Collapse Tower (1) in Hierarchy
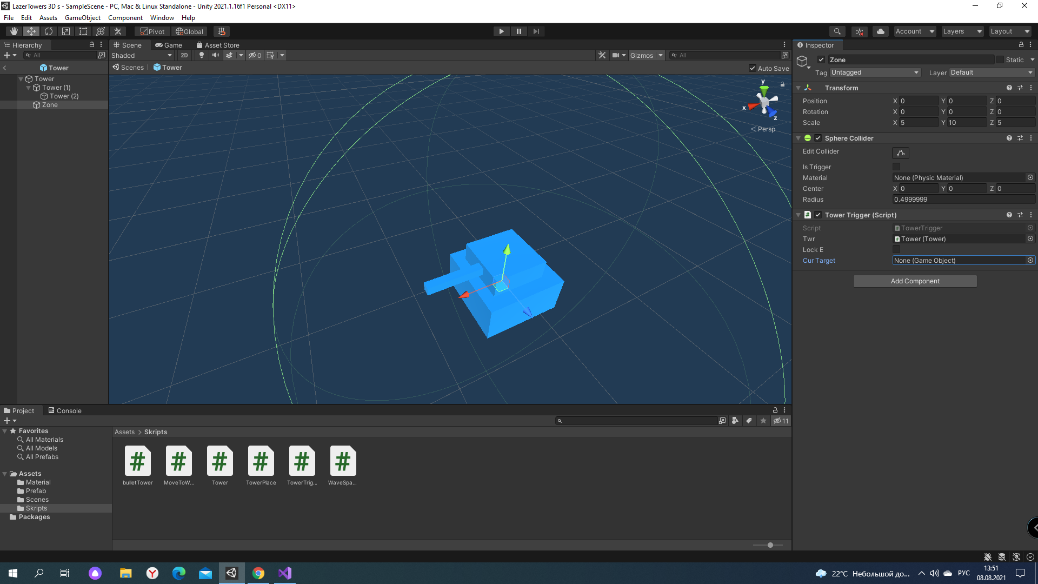The image size is (1038, 584). coord(29,88)
